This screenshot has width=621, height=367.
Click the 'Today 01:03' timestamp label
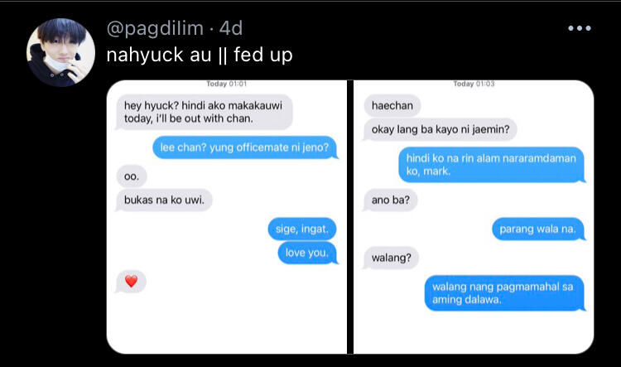coord(474,84)
